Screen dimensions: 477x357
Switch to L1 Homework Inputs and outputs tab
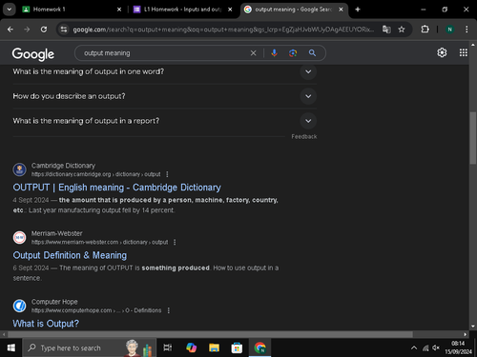tap(182, 10)
